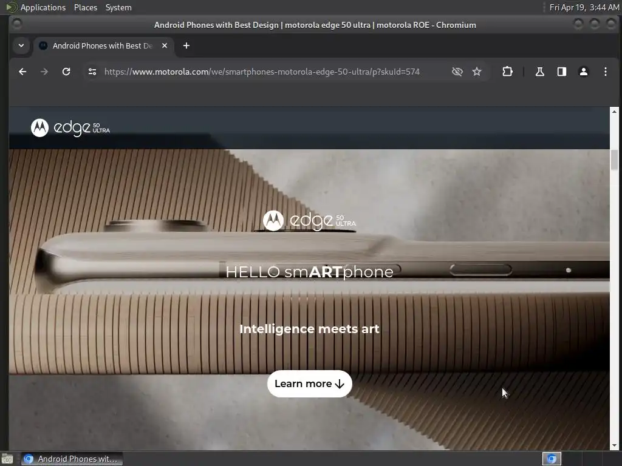
Task: Click the Android Phones taskbar window button
Action: pyautogui.click(x=72, y=459)
